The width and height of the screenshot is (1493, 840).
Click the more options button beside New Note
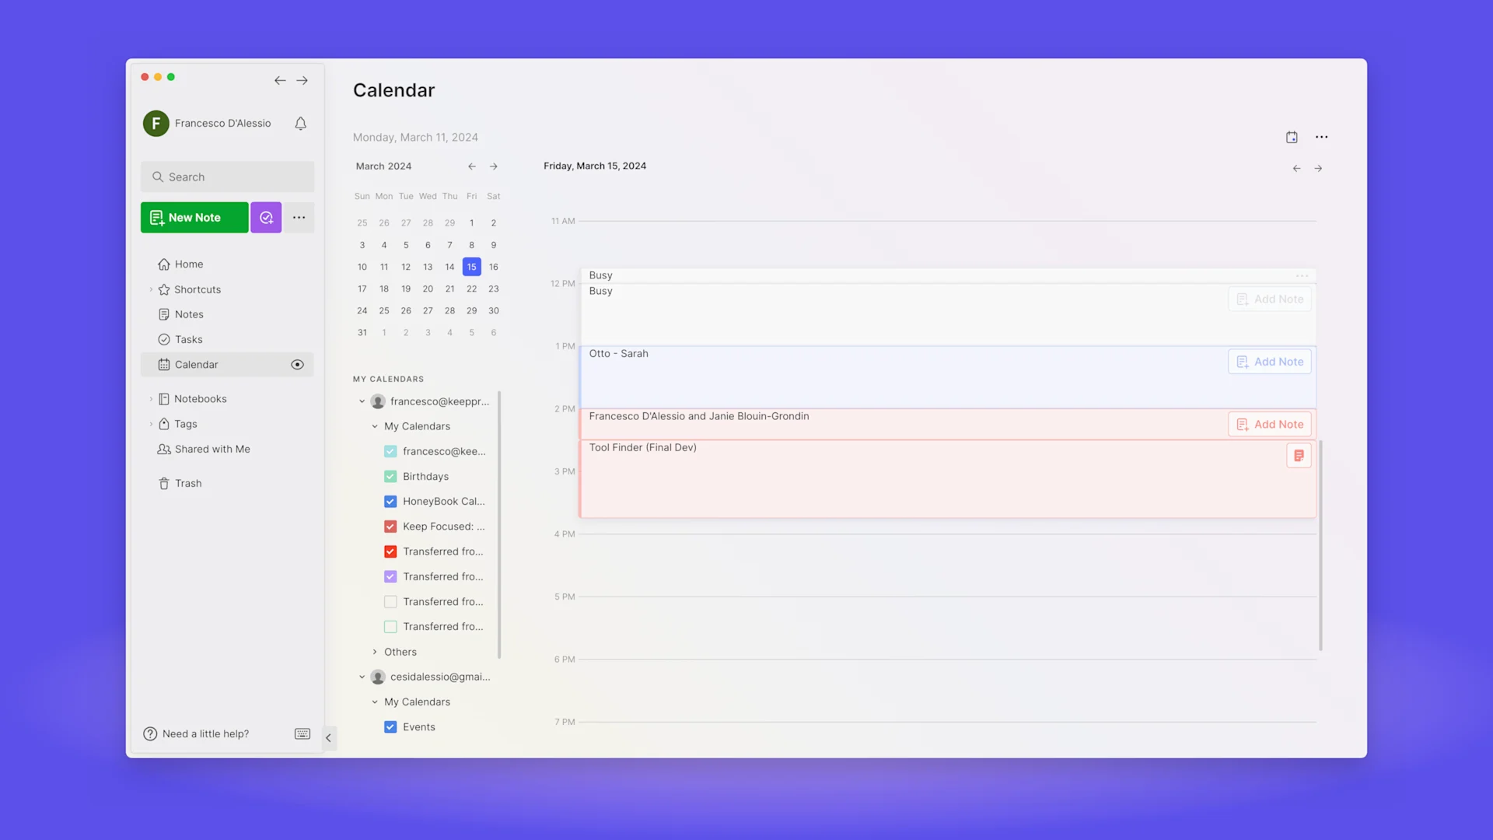click(x=299, y=218)
